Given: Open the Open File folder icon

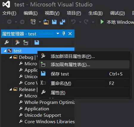Looking at the screenshot, I should pyautogui.click(x=46, y=22).
